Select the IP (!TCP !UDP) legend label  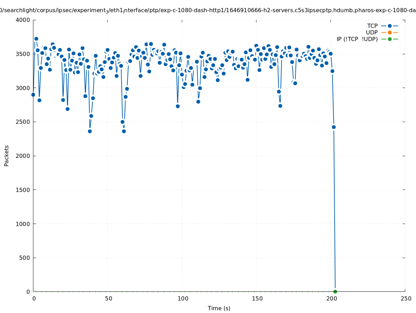pyautogui.click(x=357, y=39)
